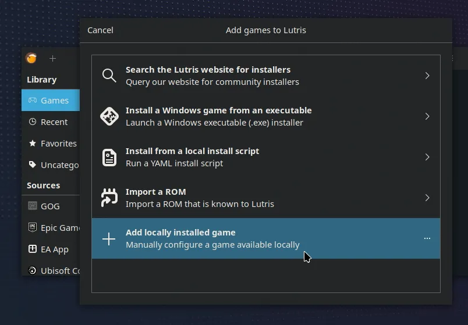Select GOG source in the sidebar

click(51, 206)
